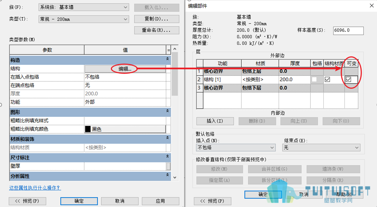The width and height of the screenshot is (377, 207).
Task: Click the 功能 column header
Action: pyautogui.click(x=222, y=63)
